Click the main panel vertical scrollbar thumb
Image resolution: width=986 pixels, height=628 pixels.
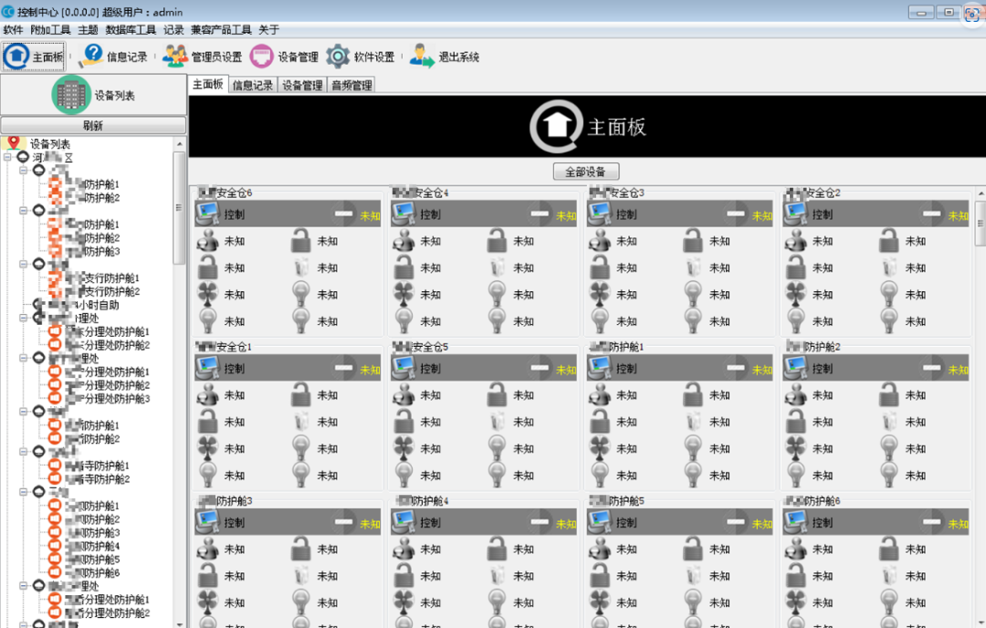(x=981, y=223)
